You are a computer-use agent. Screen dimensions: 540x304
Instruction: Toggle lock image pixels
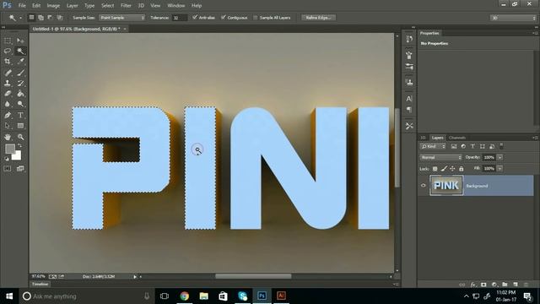444,169
